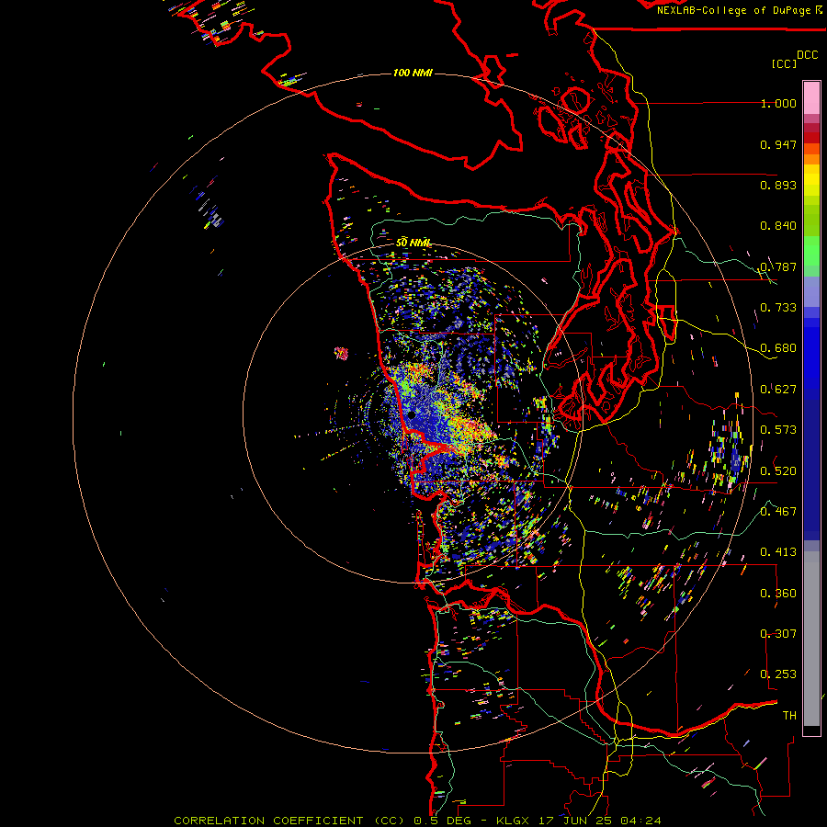Select the 0.307 scale value
The image size is (827, 827).
(778, 634)
